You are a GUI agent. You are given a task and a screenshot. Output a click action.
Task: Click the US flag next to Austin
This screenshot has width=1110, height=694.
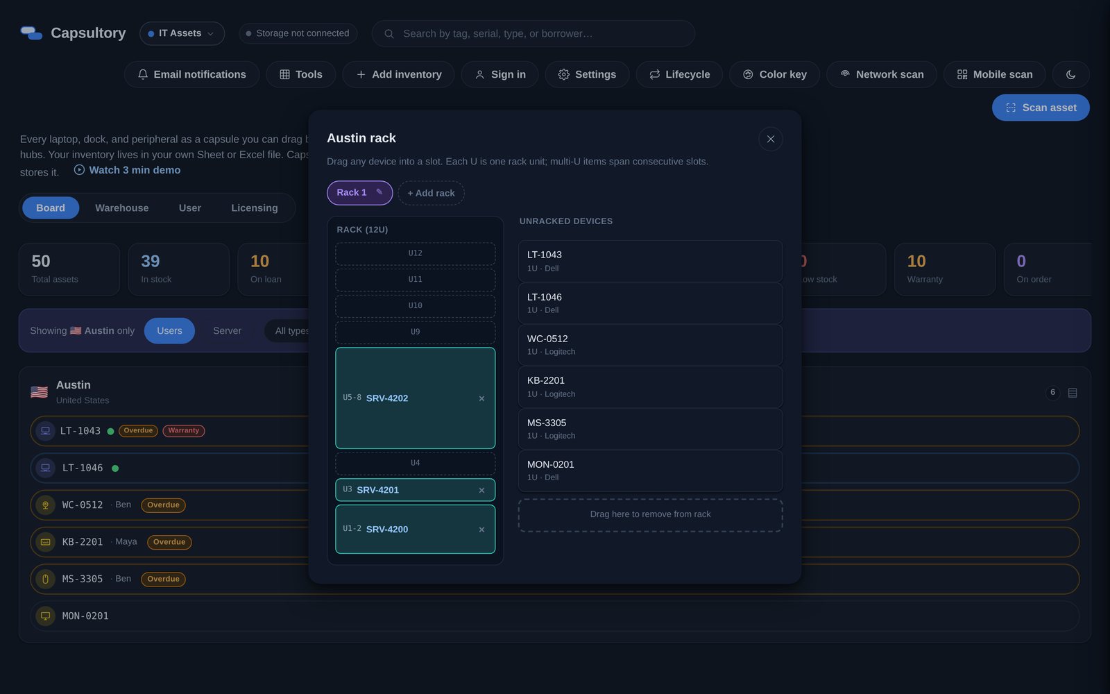[x=39, y=392]
